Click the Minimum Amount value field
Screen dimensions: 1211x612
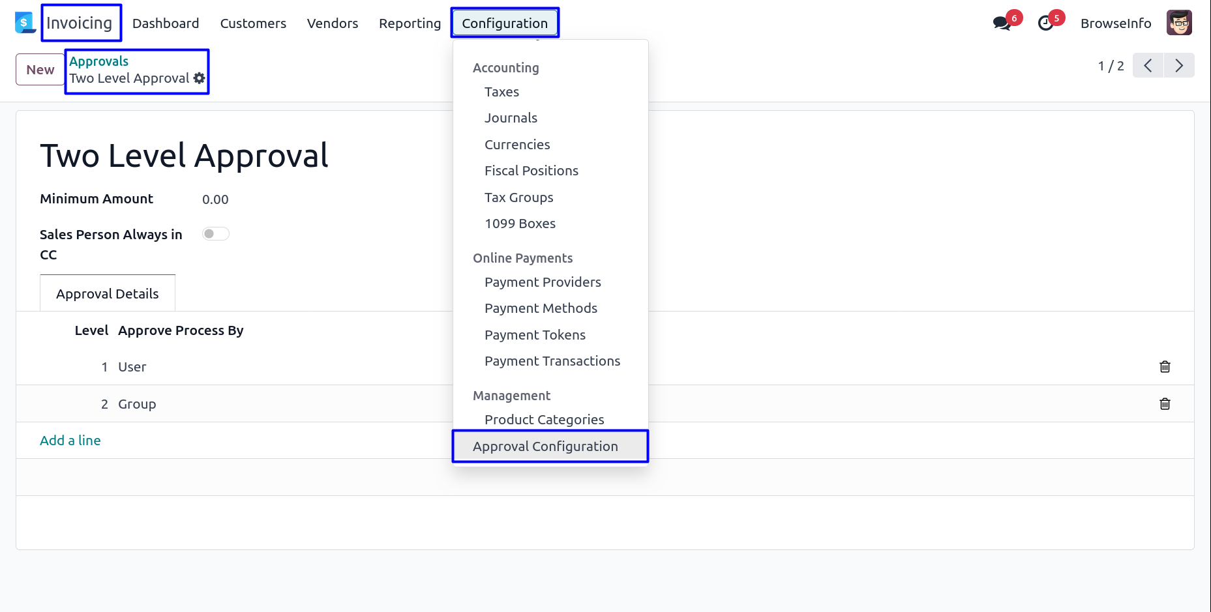(x=215, y=199)
